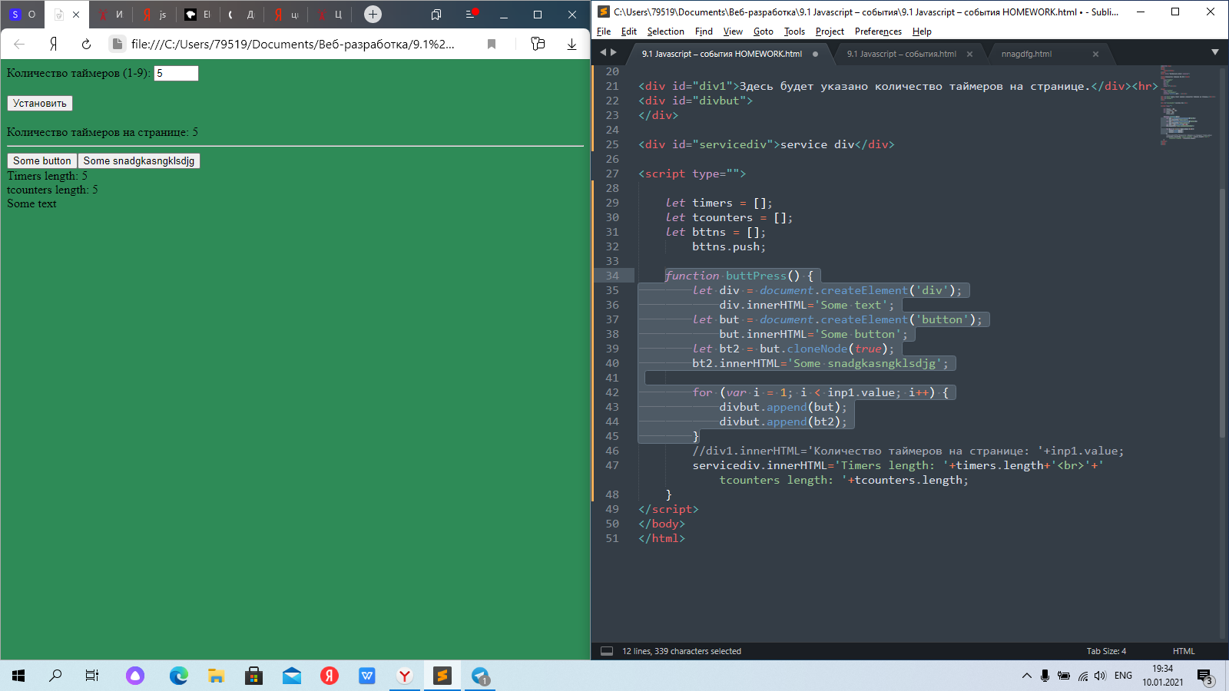Open Tools menu in Sublime Text
1229x691 pixels.
794,31
